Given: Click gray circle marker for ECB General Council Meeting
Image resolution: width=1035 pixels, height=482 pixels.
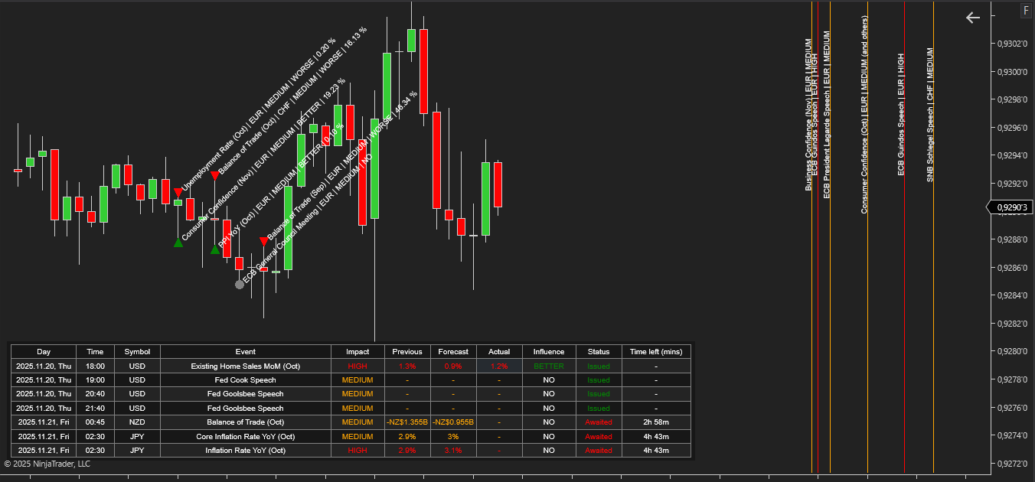Looking at the screenshot, I should (x=240, y=285).
